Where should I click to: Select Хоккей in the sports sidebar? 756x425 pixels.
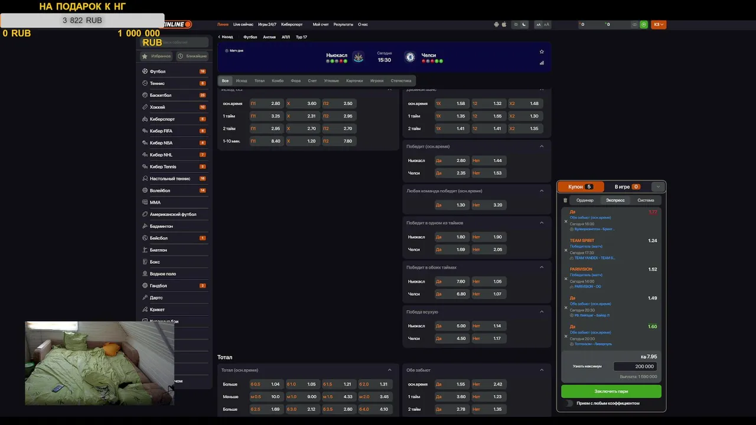click(x=174, y=107)
